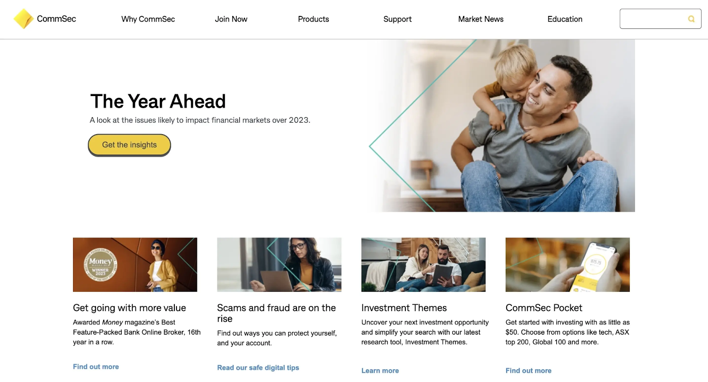Click the father and son hero image

pyautogui.click(x=502, y=126)
